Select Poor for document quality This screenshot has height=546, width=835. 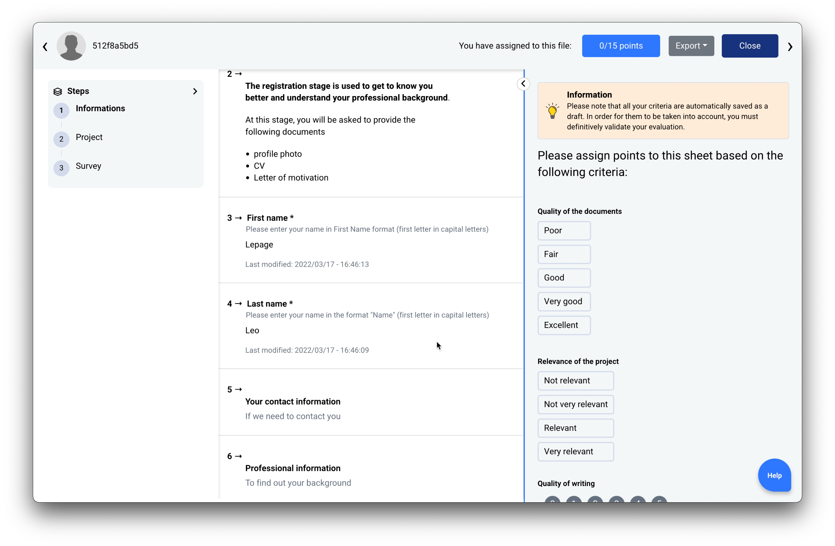click(564, 230)
